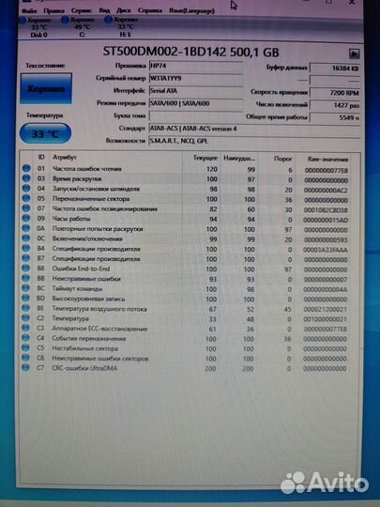Click status circle of attribute 04 Запуски/остановки шпинделя
This screenshot has height=507, width=380.
pos(26,188)
